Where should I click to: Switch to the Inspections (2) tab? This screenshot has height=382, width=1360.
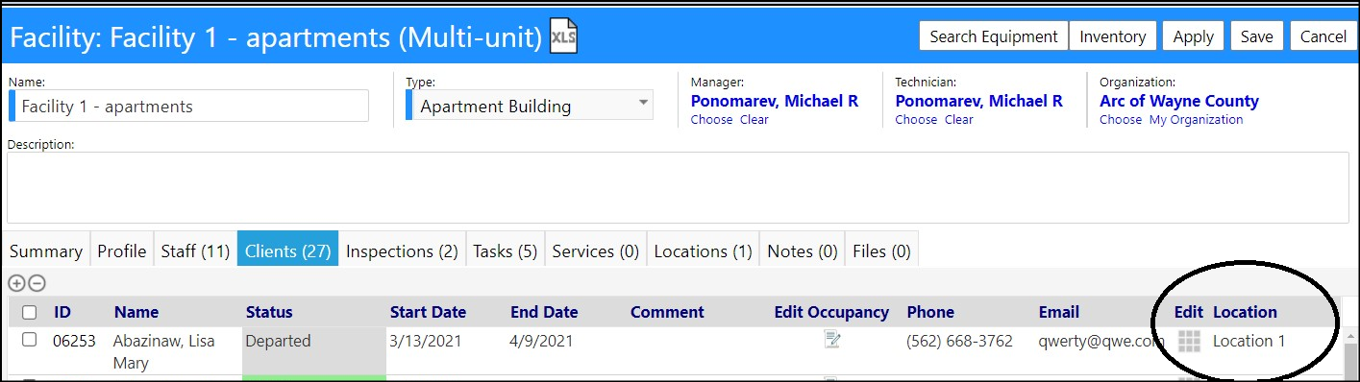point(402,251)
